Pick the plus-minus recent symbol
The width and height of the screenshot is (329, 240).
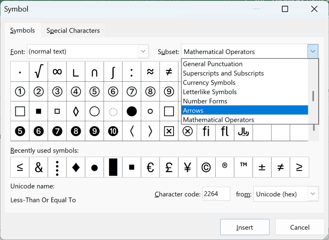(262, 167)
